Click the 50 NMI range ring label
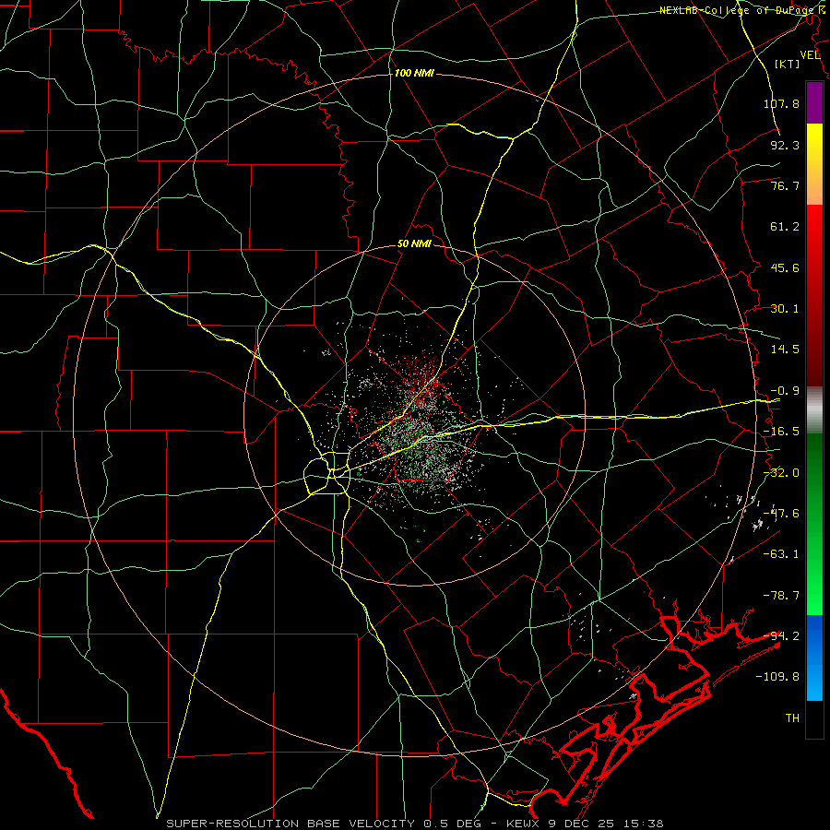Screen dimensions: 830x830 pos(414,244)
